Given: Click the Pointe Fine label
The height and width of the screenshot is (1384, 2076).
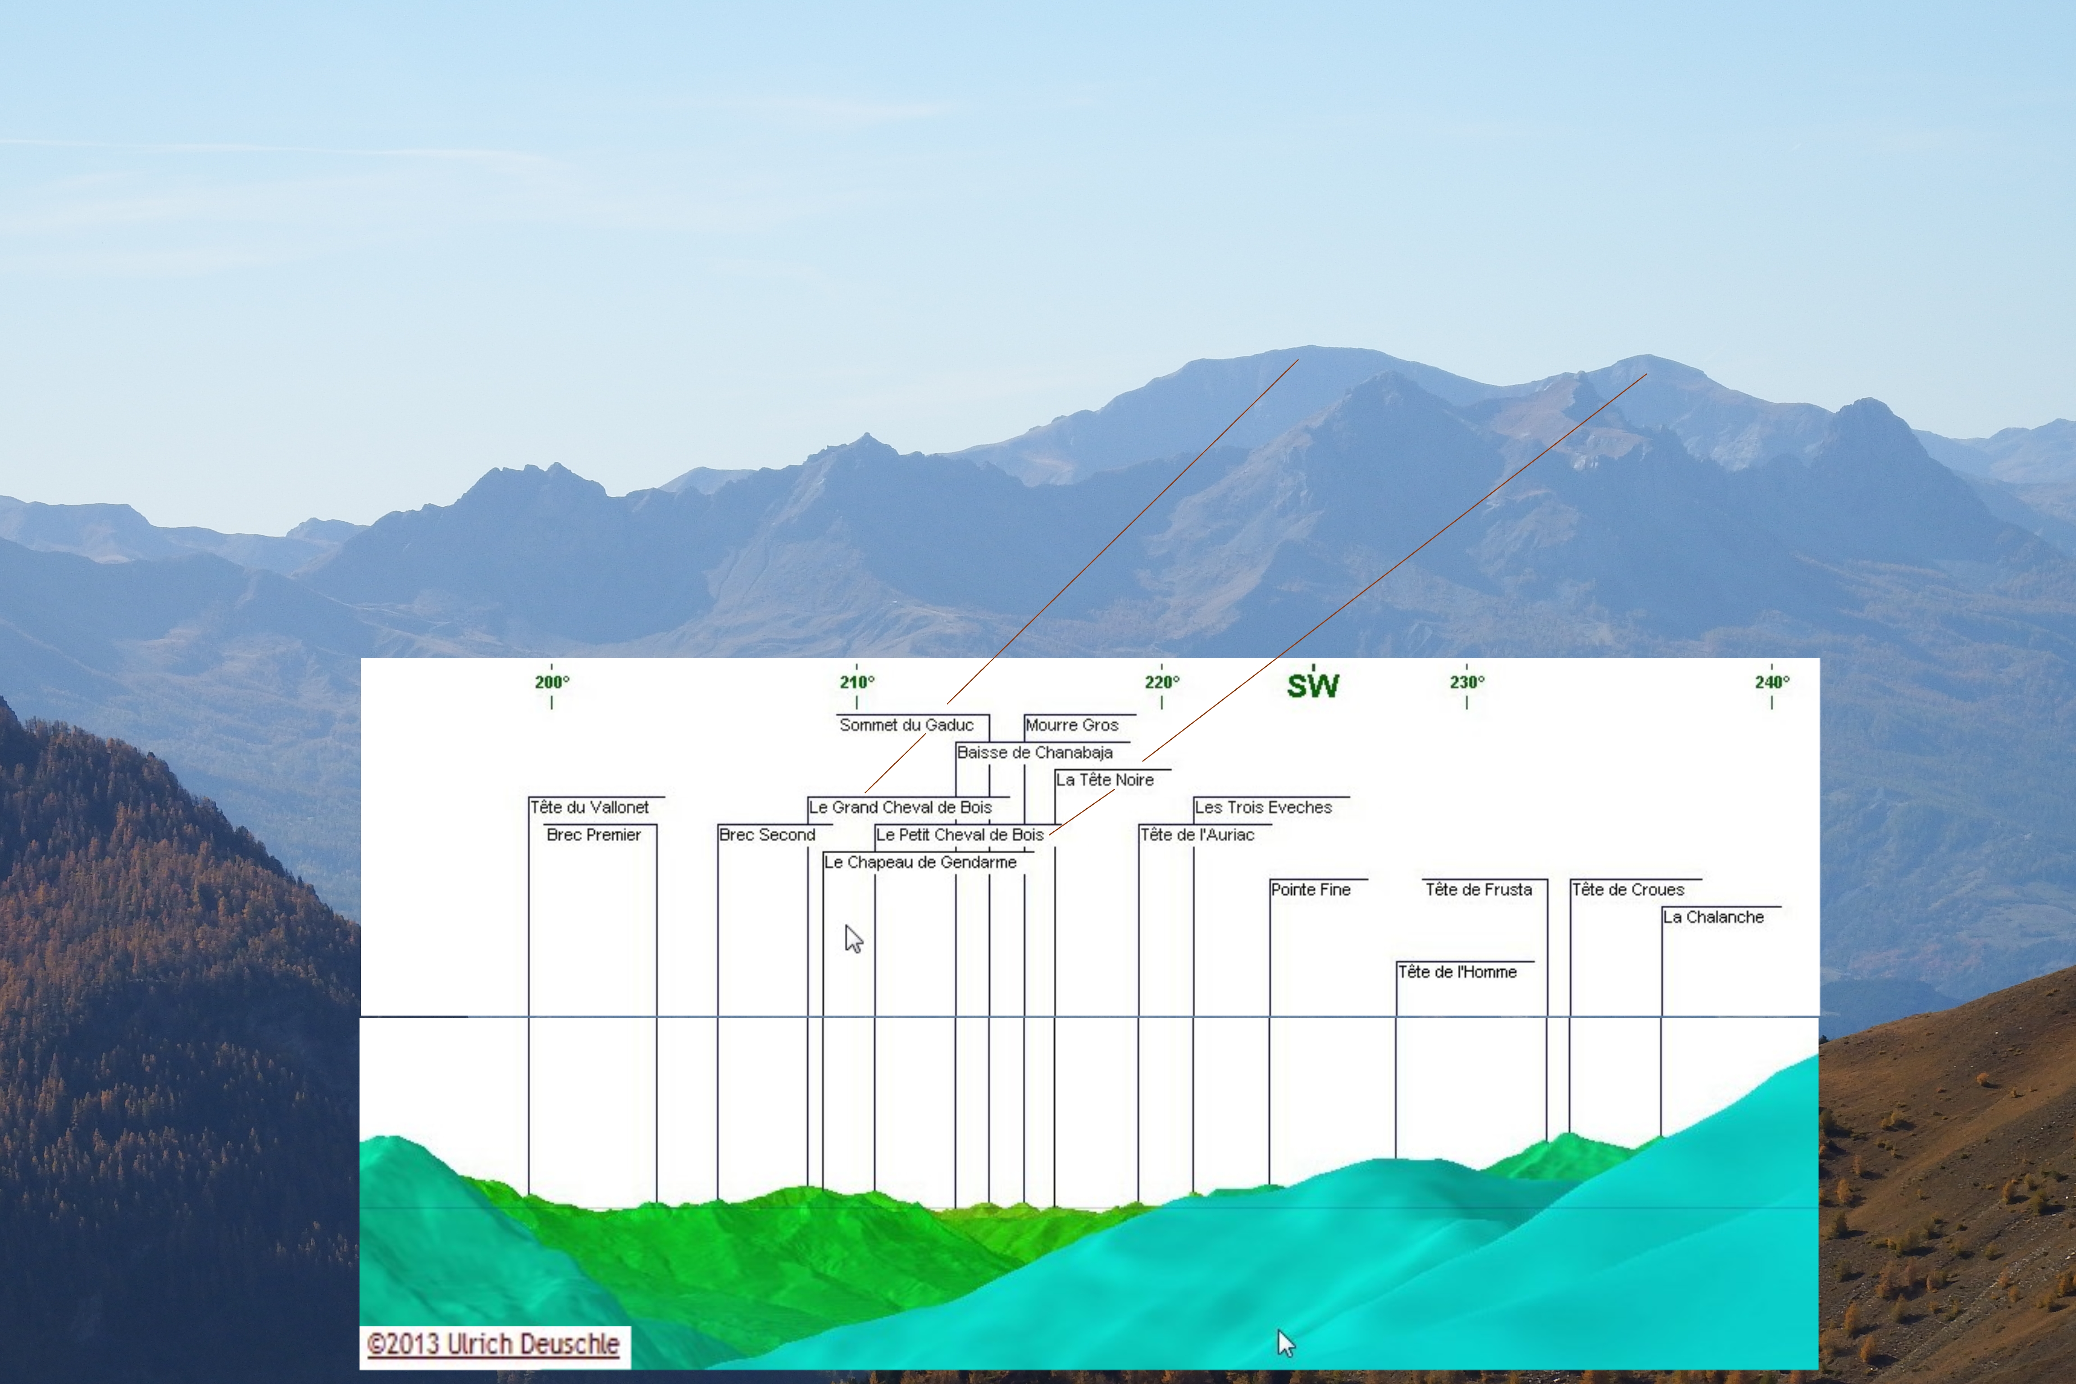Looking at the screenshot, I should tap(1311, 889).
